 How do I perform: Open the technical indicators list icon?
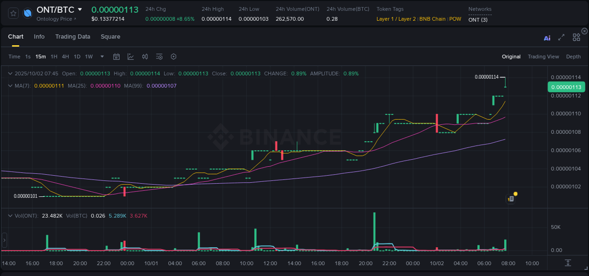pos(159,57)
